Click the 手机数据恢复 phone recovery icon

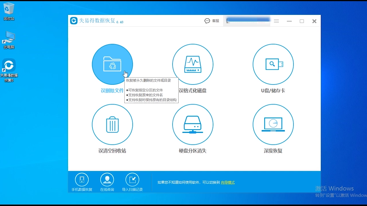click(x=82, y=180)
